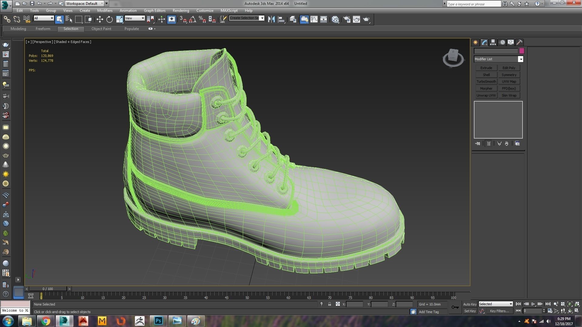Open key filter Selected dropdown
582x327 pixels.
(x=495, y=304)
